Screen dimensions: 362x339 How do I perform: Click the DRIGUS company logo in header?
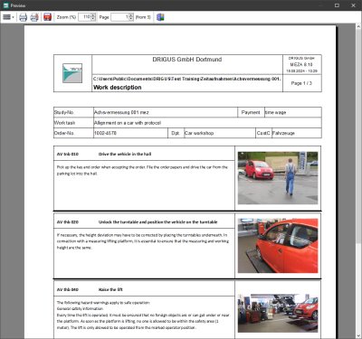click(x=72, y=73)
